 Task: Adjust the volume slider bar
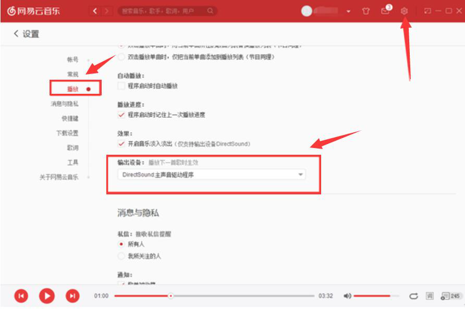(376, 295)
